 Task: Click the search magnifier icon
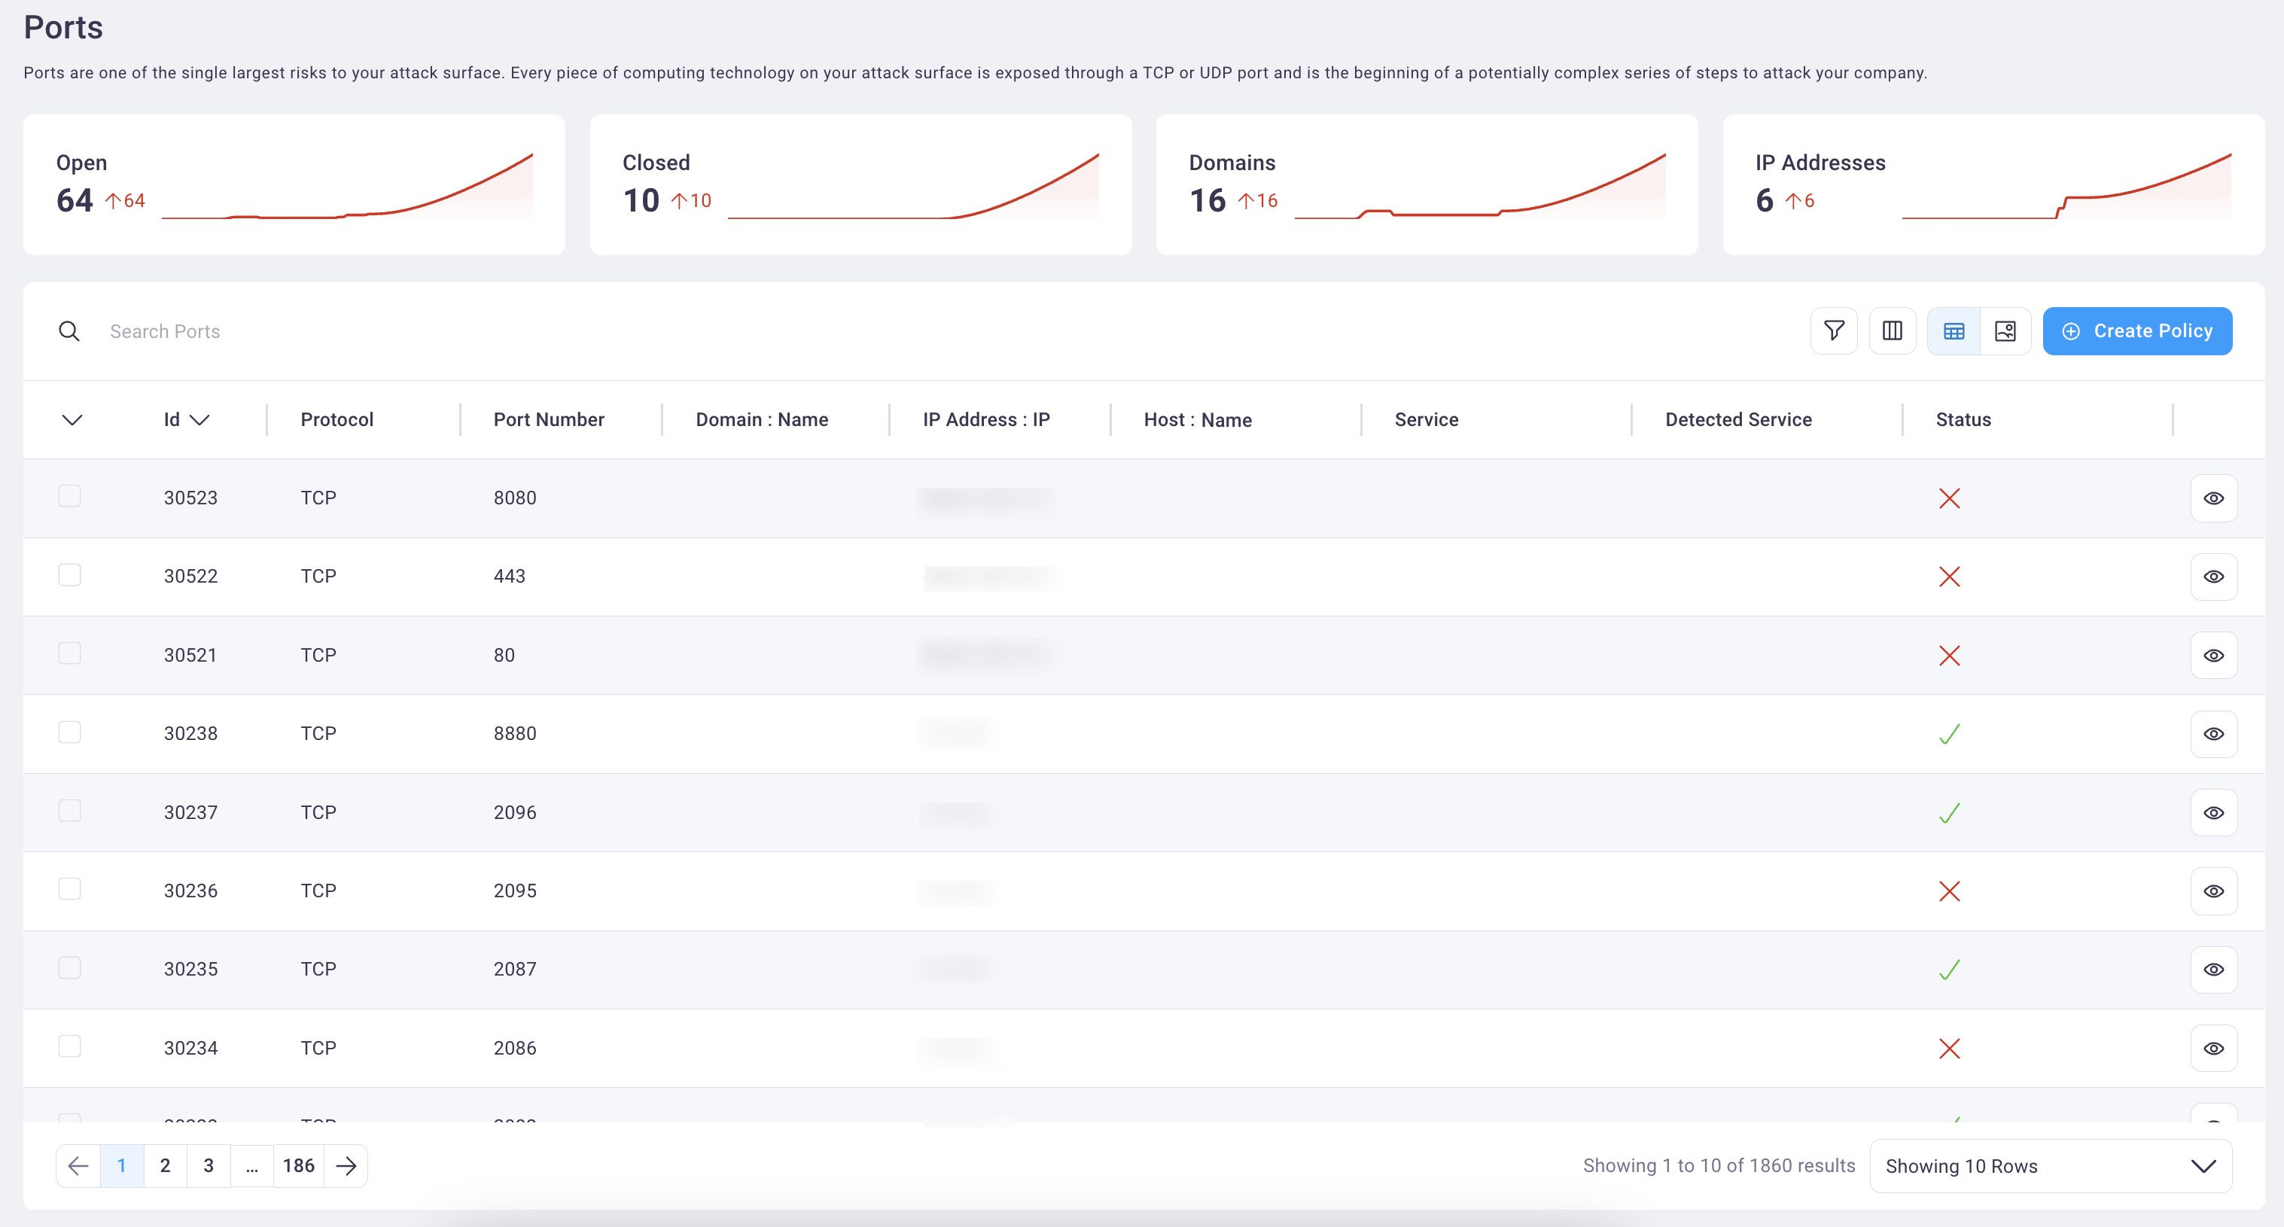pyautogui.click(x=69, y=330)
